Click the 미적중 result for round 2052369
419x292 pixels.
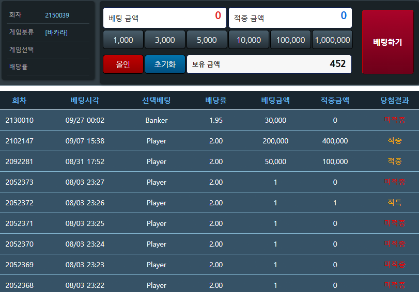395,264
